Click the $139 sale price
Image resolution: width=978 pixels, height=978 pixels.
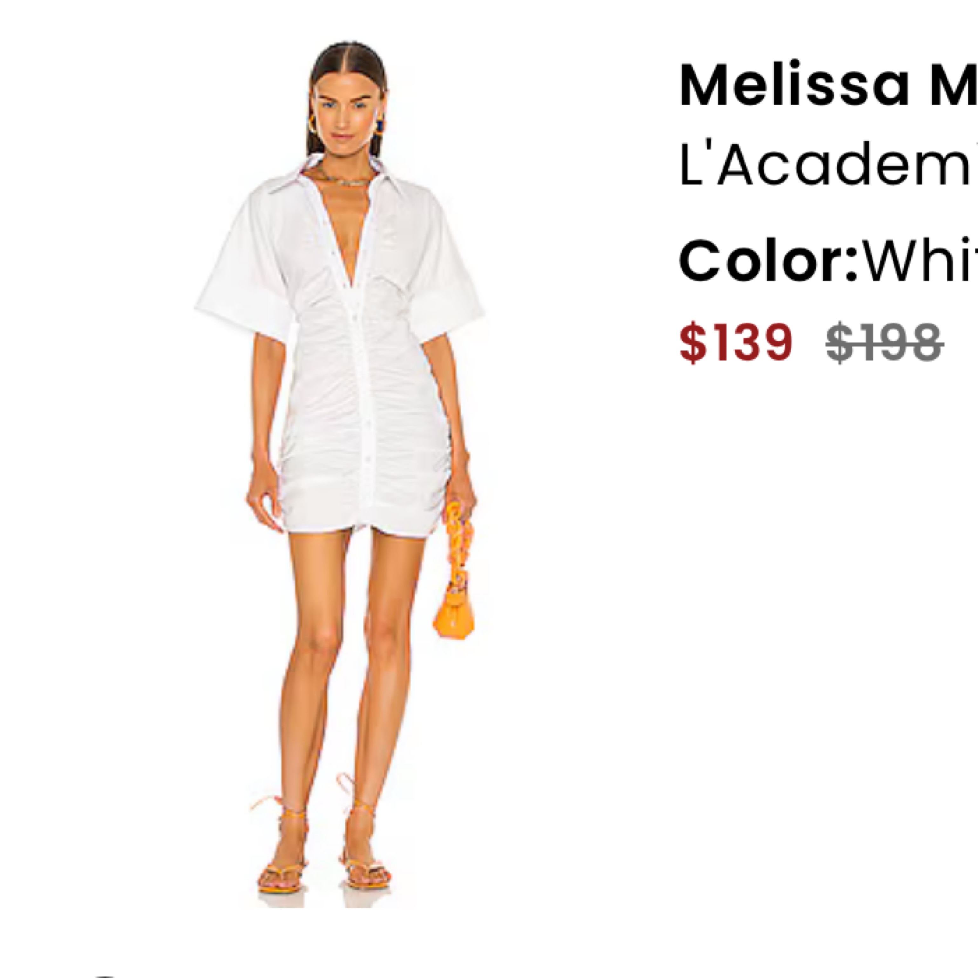736,343
